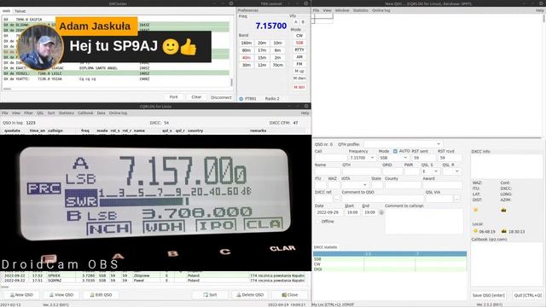The image size is (546, 307).
Task: Click the Save QSO [enter] button
Action: pyautogui.click(x=488, y=295)
